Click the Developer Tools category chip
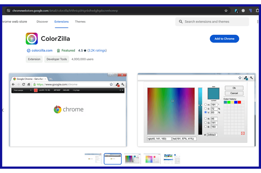Screen dimensions: 261x173 click(57, 59)
